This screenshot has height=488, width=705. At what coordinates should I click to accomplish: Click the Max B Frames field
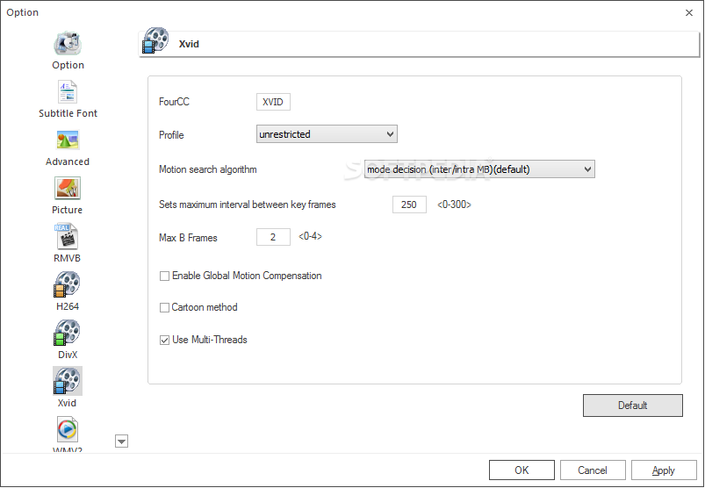pyautogui.click(x=273, y=237)
